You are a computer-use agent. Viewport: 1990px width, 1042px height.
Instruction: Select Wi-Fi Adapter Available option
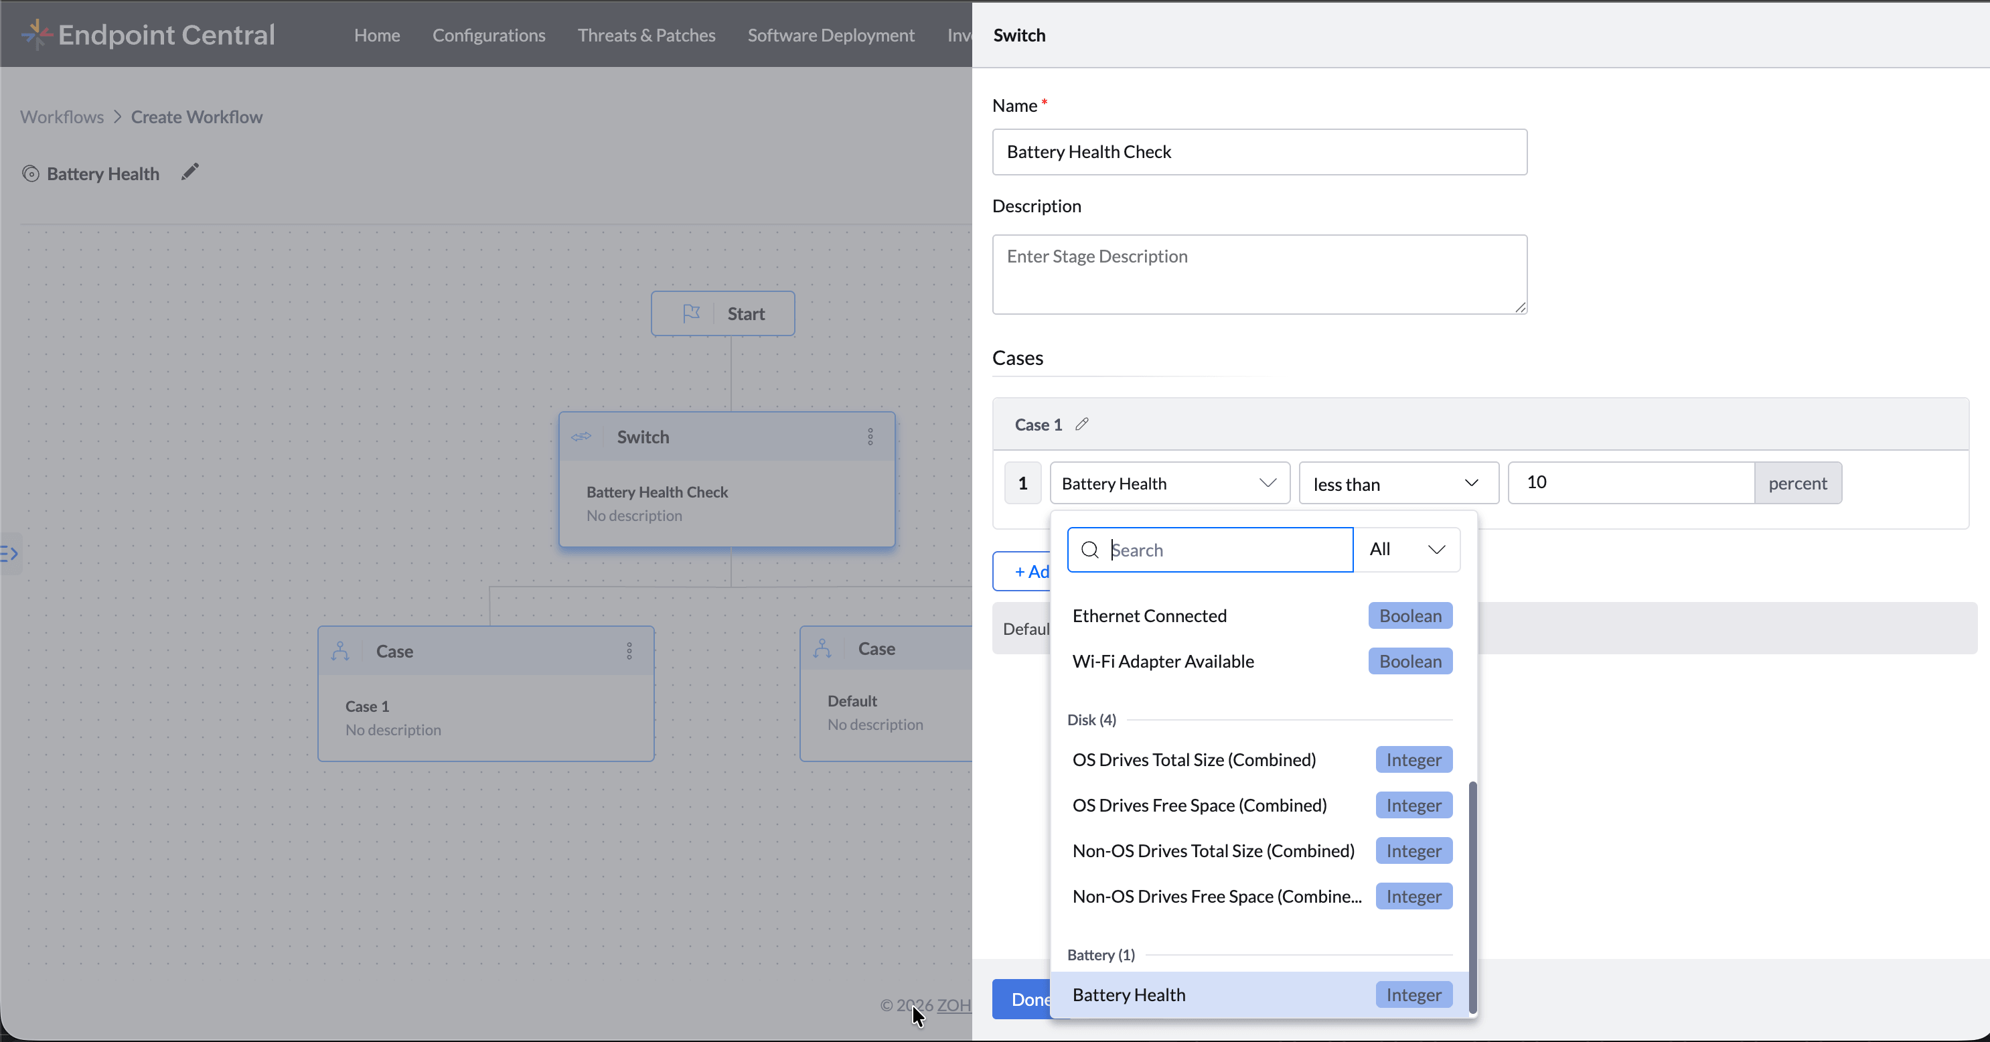pyautogui.click(x=1259, y=661)
